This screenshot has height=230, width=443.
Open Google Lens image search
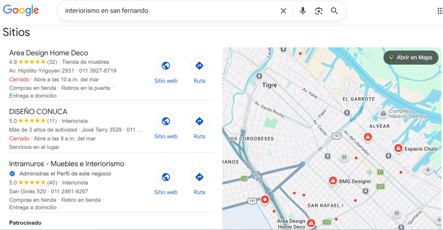319,11
